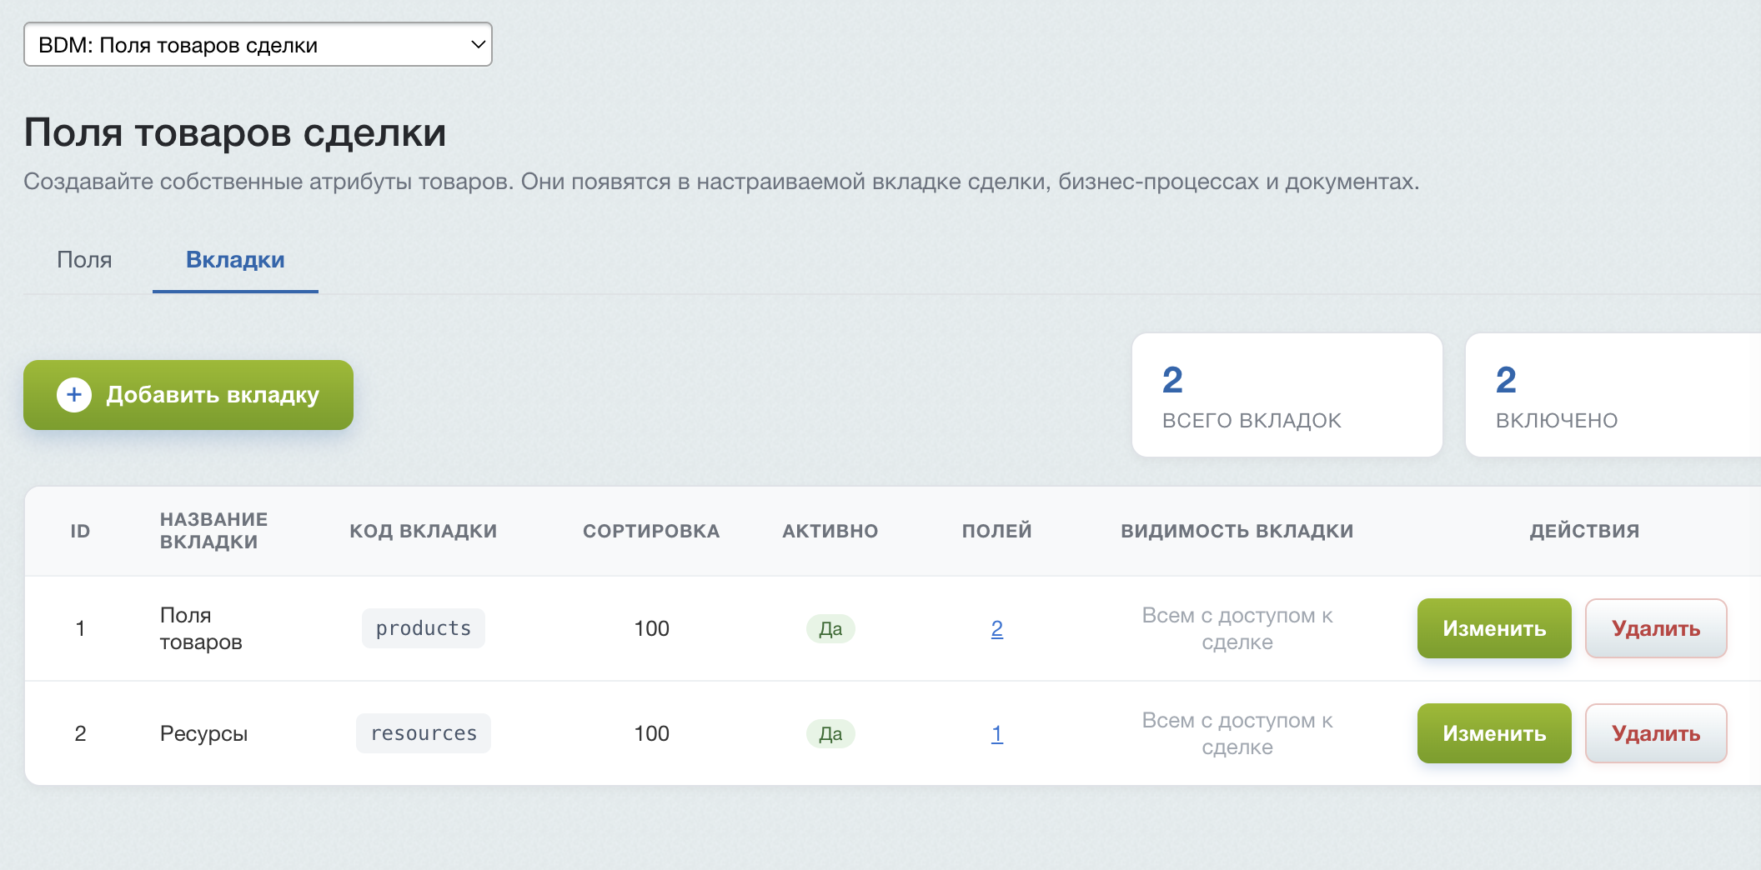The width and height of the screenshot is (1761, 870).
Task: Click the plus icon in Добавить вкладку
Action: tap(74, 395)
